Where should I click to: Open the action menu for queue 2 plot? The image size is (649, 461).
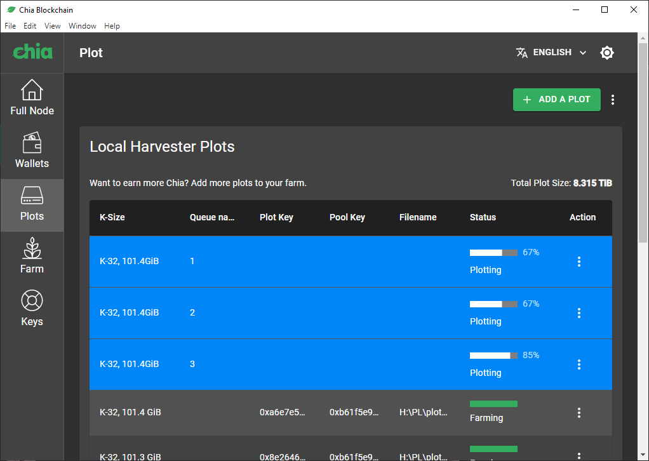pyautogui.click(x=579, y=313)
